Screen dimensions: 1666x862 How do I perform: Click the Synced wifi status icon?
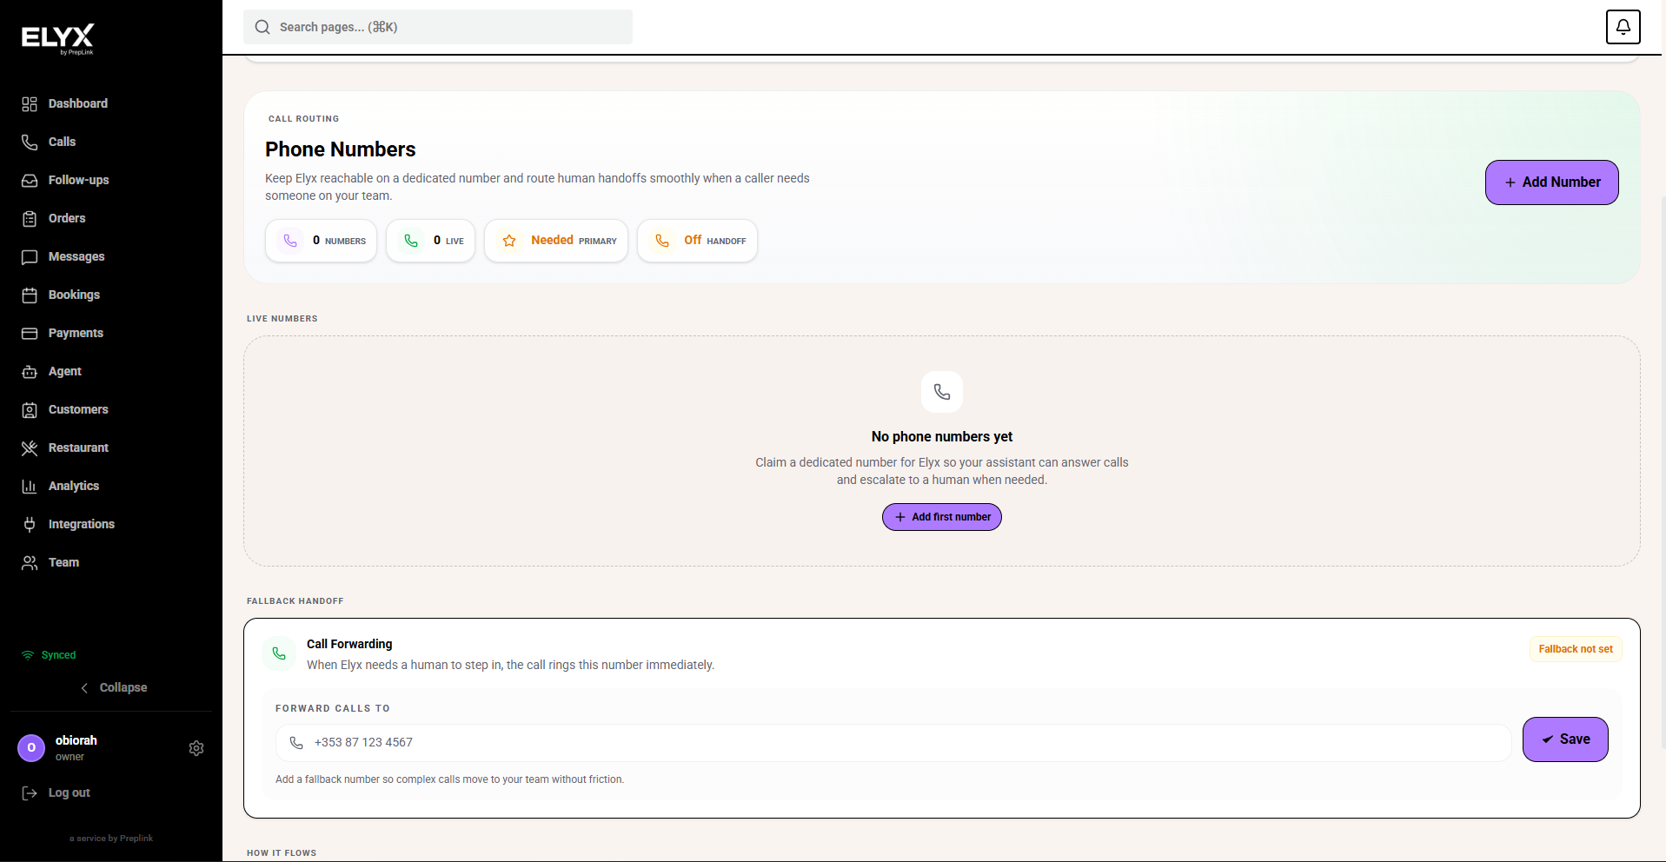coord(28,655)
